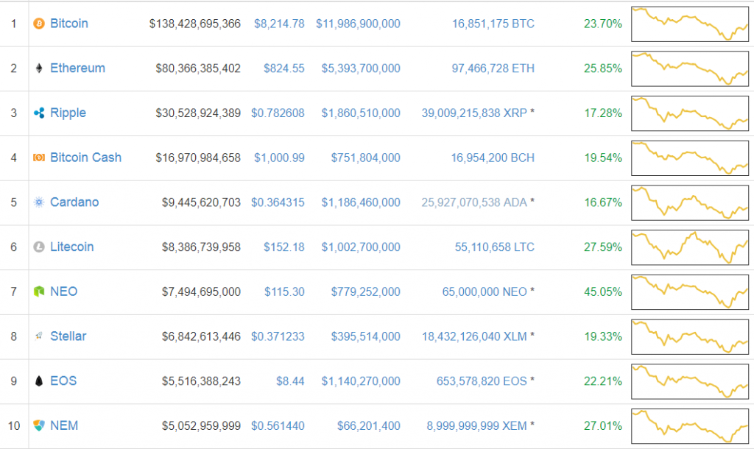Click the Ethereum diamond logo icon
The image size is (754, 449).
[39, 68]
